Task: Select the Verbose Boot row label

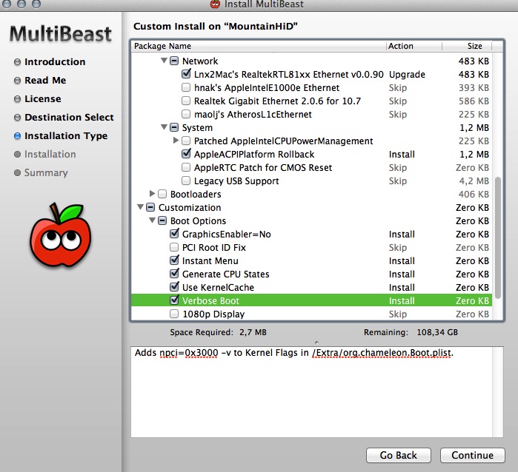Action: coord(210,301)
